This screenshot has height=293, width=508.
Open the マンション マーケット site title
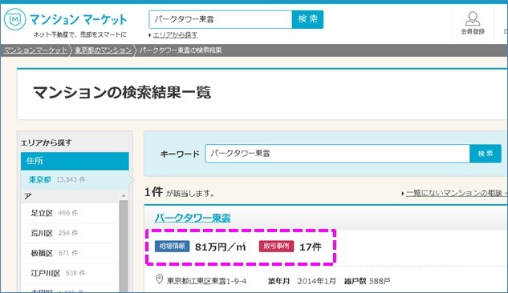tap(79, 19)
